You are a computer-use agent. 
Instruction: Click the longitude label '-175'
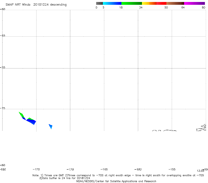click(x=36, y=169)
